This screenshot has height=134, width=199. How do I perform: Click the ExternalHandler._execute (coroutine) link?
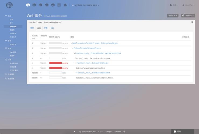[98, 53]
